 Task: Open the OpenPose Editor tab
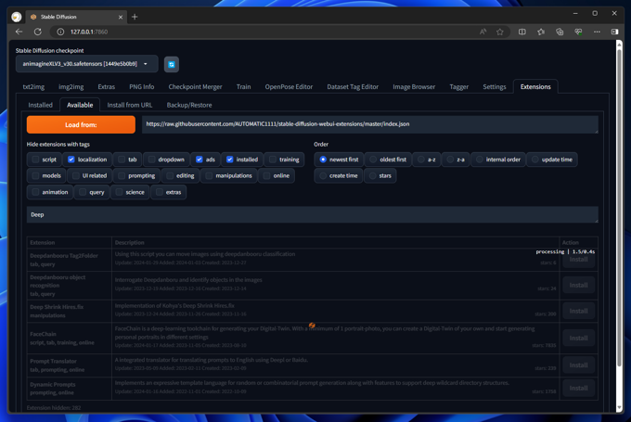click(x=289, y=87)
